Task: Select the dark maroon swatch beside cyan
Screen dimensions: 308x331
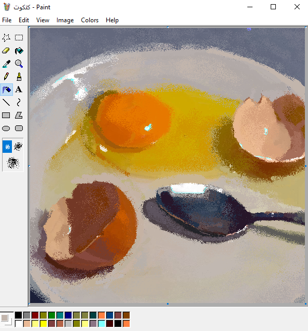Action: 109,324
